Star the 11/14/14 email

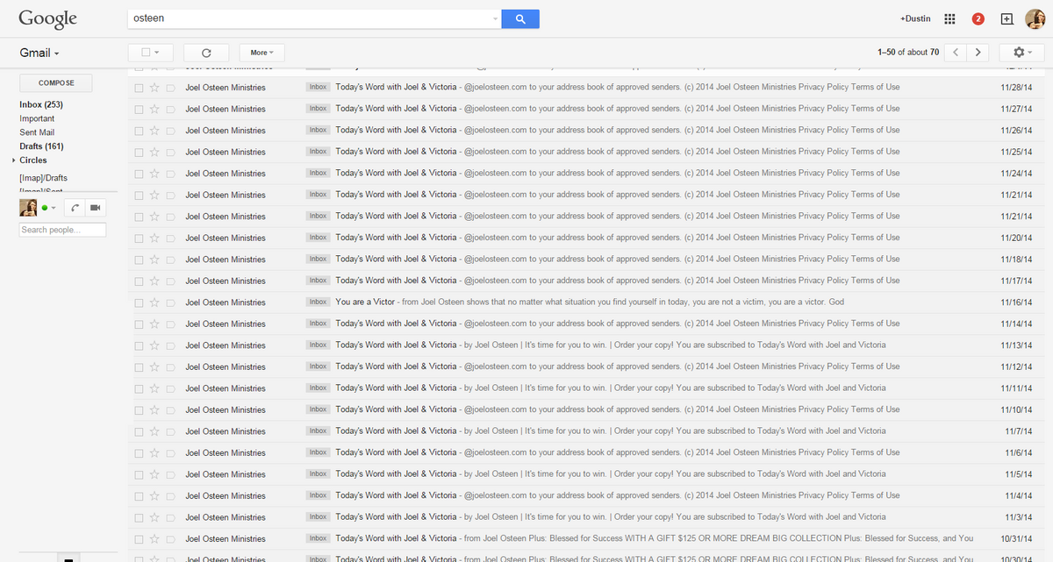[154, 324]
